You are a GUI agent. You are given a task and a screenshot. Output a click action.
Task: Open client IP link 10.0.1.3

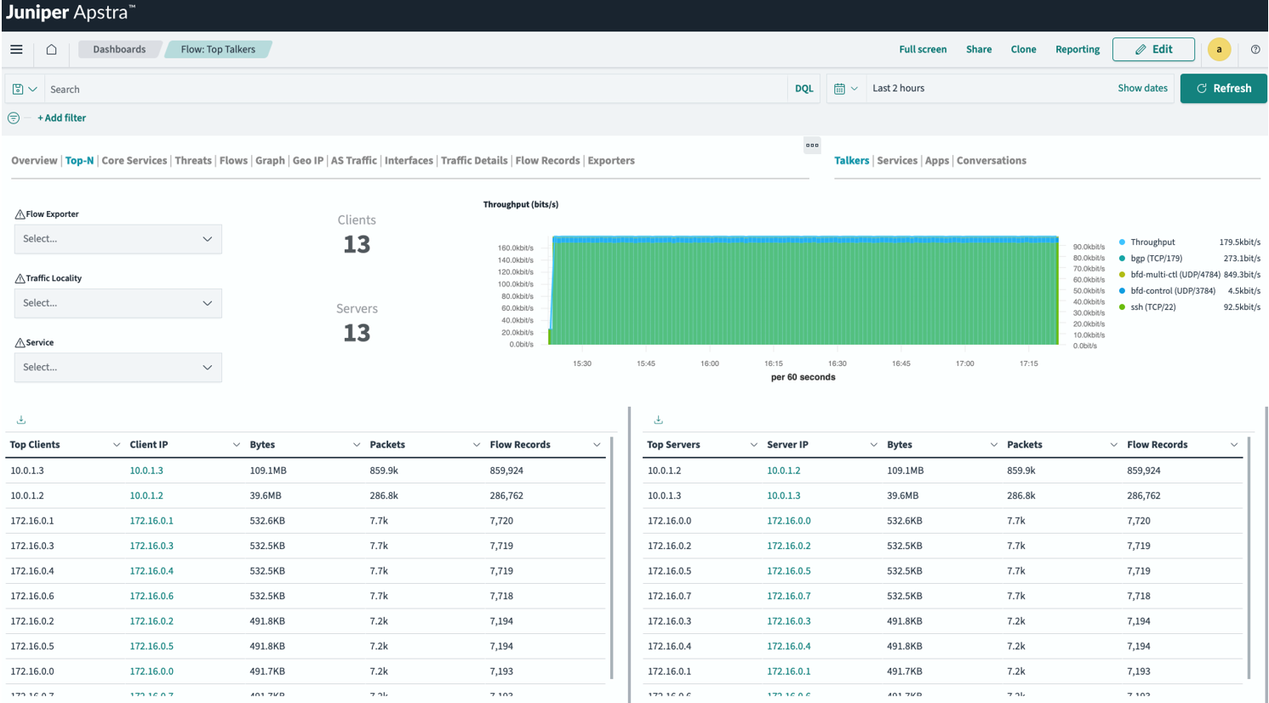pos(146,471)
